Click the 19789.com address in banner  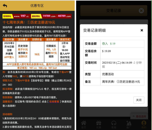coord(49,16)
